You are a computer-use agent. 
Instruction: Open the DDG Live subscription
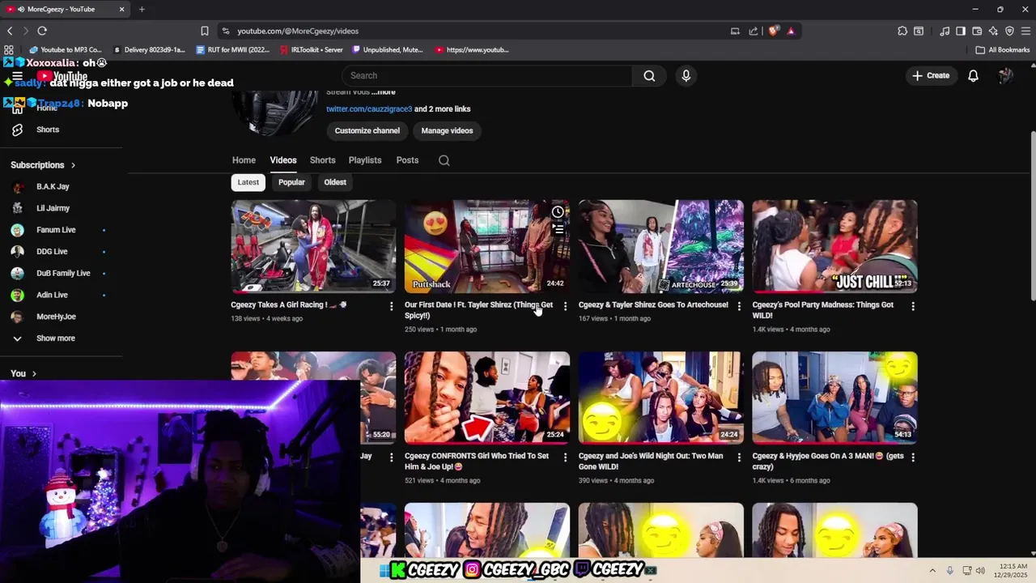[52, 252]
